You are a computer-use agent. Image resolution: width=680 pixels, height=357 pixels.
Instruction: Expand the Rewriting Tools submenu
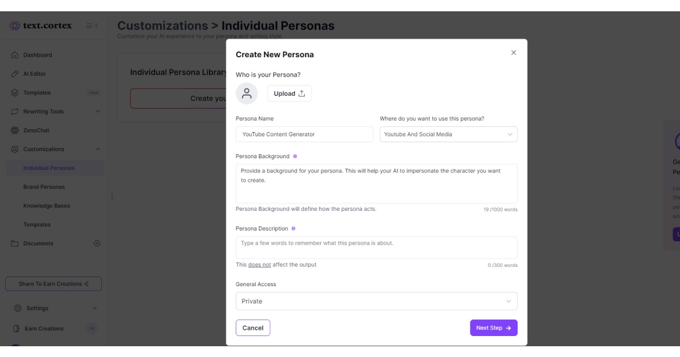click(x=97, y=112)
